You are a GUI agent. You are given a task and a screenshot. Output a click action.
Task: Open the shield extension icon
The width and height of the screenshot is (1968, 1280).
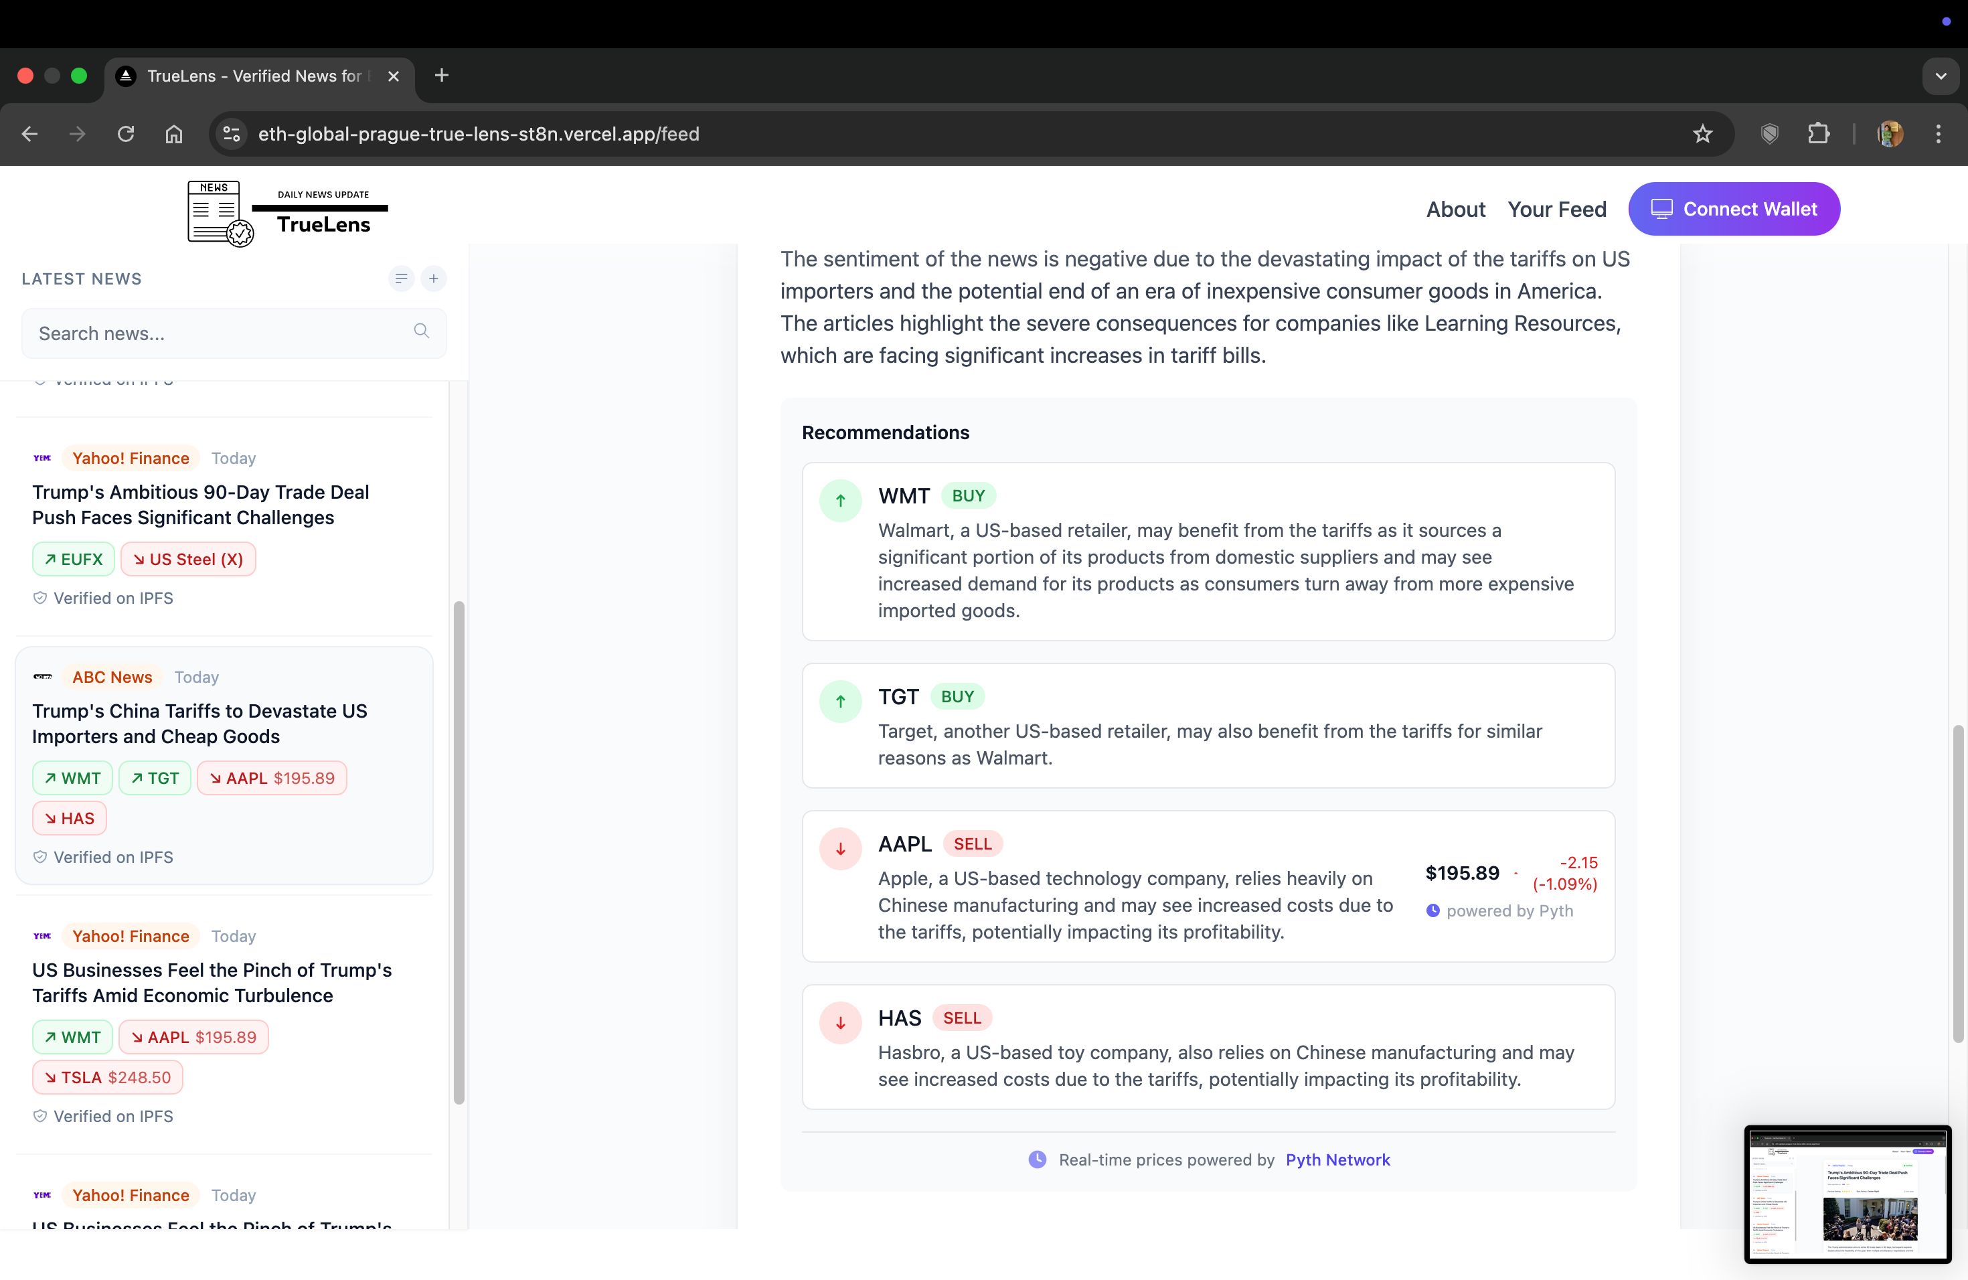pos(1770,134)
